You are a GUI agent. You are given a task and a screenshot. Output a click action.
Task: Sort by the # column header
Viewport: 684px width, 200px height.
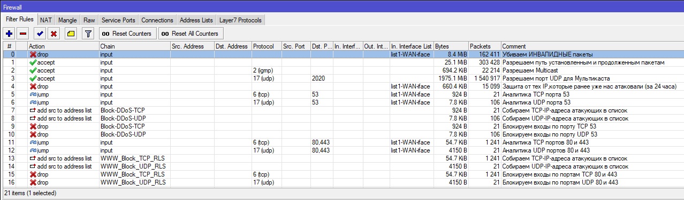coord(9,46)
